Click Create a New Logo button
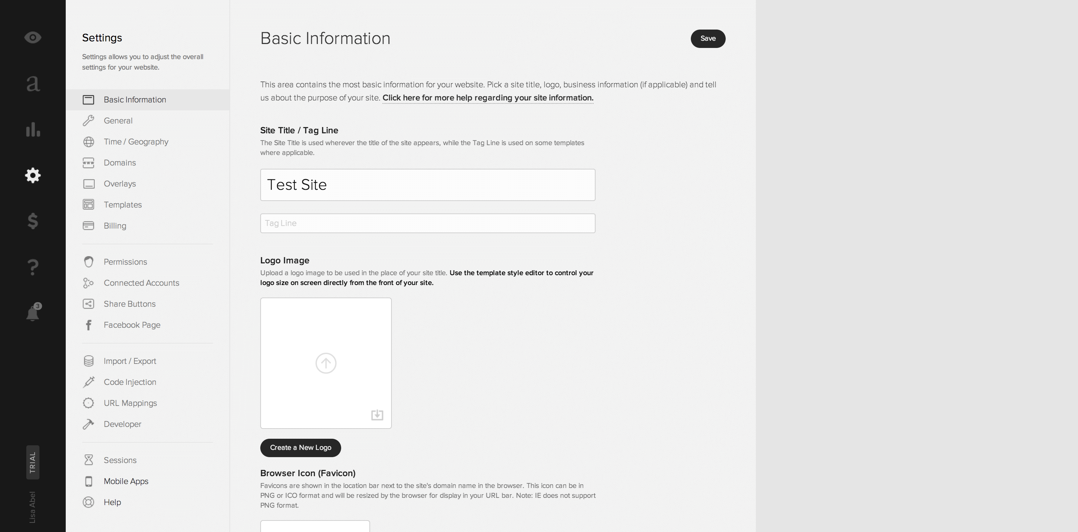 [x=300, y=448]
